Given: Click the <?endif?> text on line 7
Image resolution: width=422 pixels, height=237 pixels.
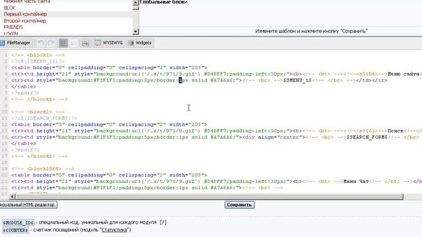Looking at the screenshot, I should 25,93.
